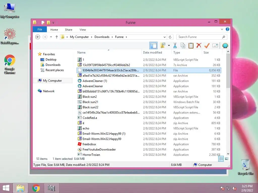The width and height of the screenshot is (258, 193).
Task: Click the Copy toolbar icon
Action: tap(183, 45)
